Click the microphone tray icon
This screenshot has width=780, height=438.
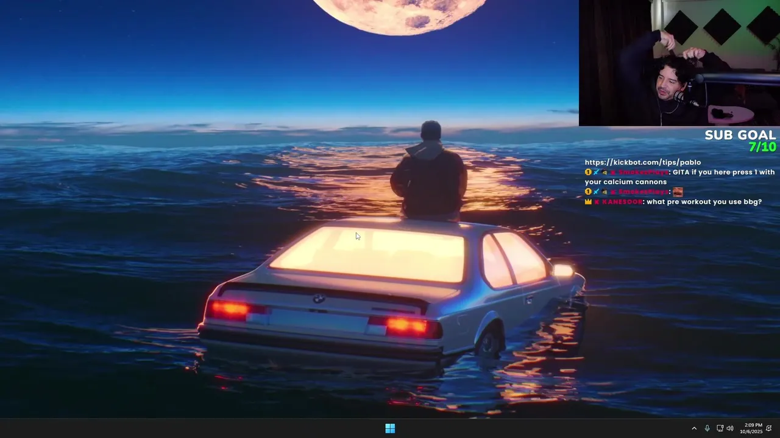click(707, 428)
